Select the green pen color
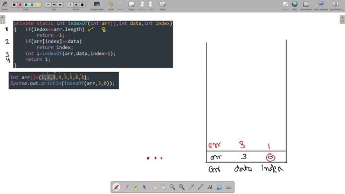The height and width of the screenshot is (194, 345). pyautogui.click(x=32, y=5)
